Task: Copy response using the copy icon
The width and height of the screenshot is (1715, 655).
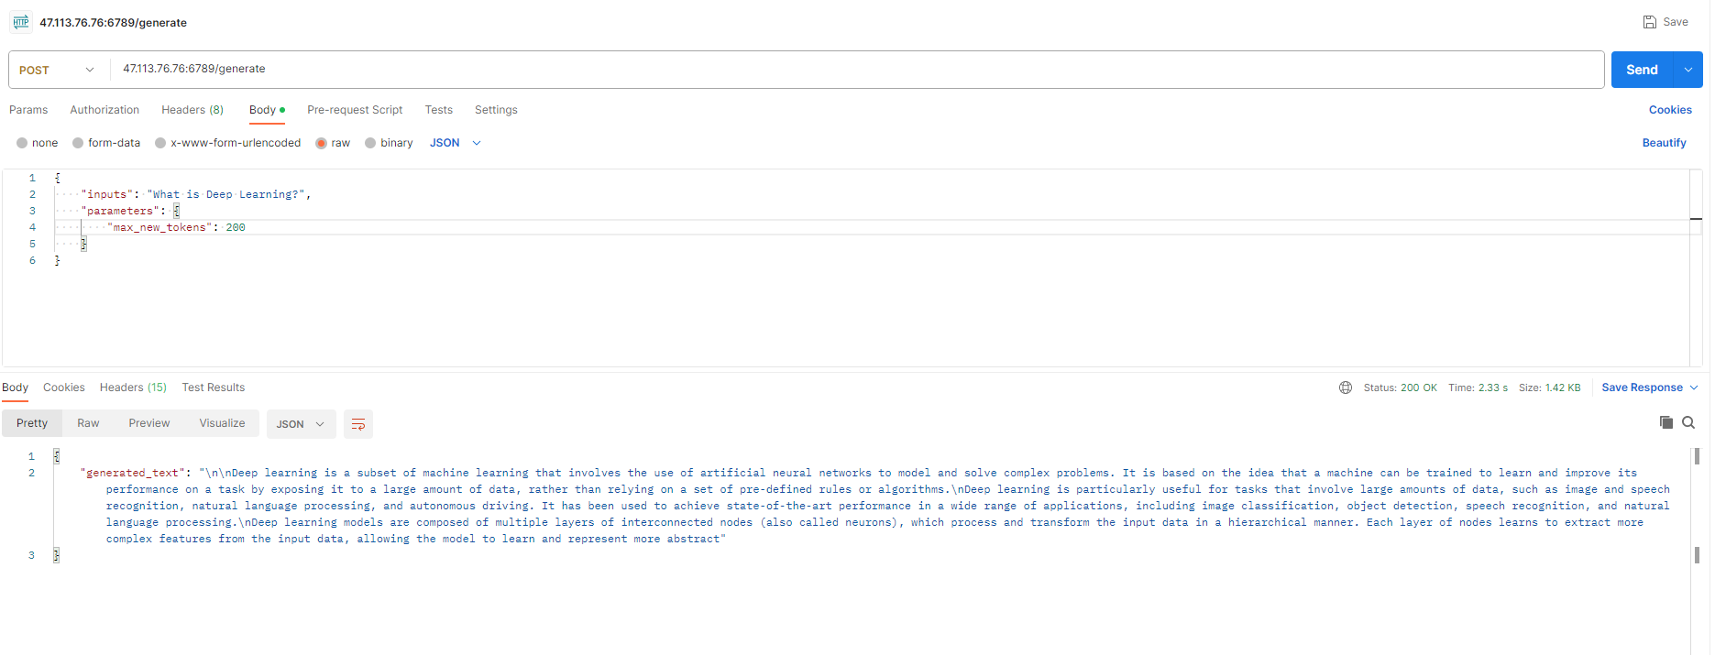Action: point(1666,422)
